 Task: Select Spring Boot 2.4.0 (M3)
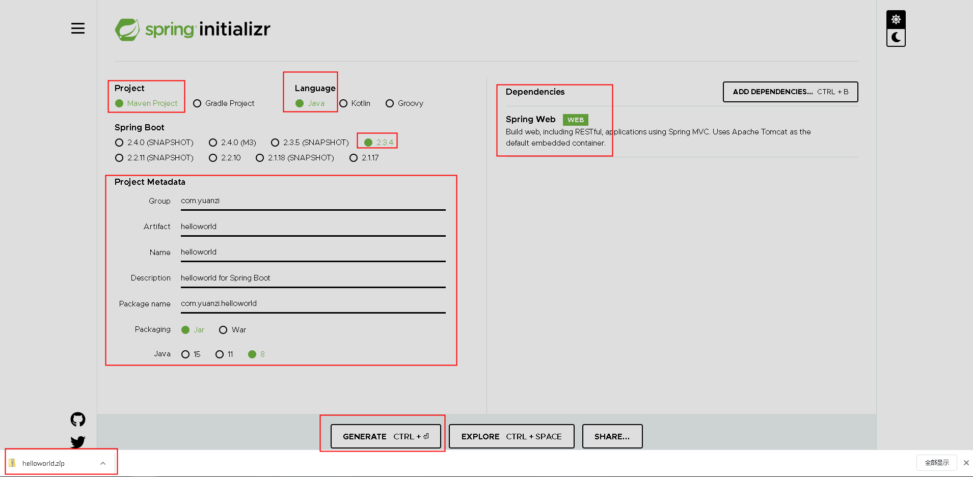pos(233,143)
